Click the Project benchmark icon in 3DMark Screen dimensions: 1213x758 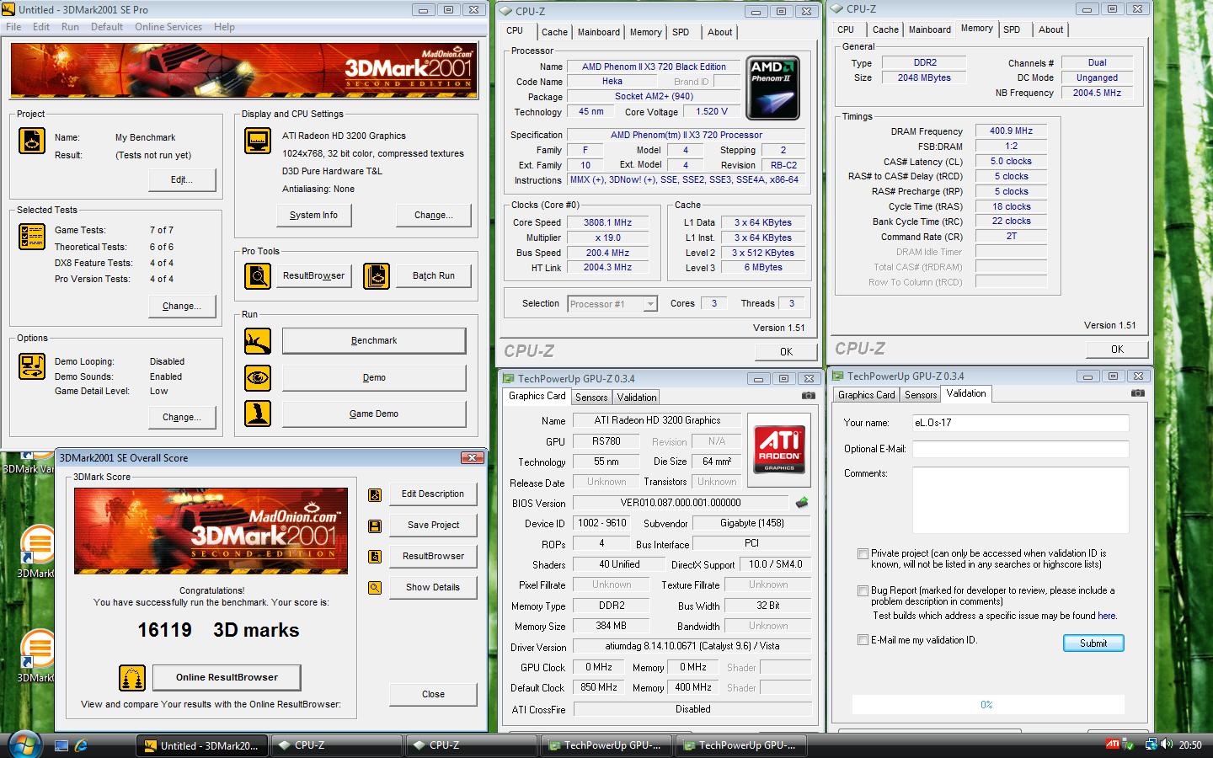pyautogui.click(x=32, y=141)
